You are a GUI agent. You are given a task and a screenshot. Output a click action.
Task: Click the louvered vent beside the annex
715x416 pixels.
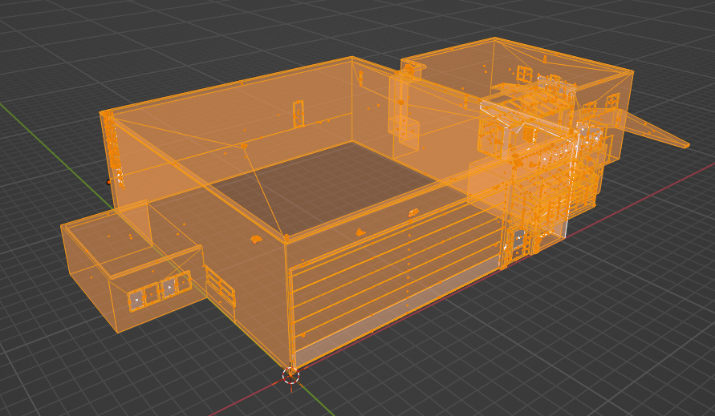click(220, 286)
